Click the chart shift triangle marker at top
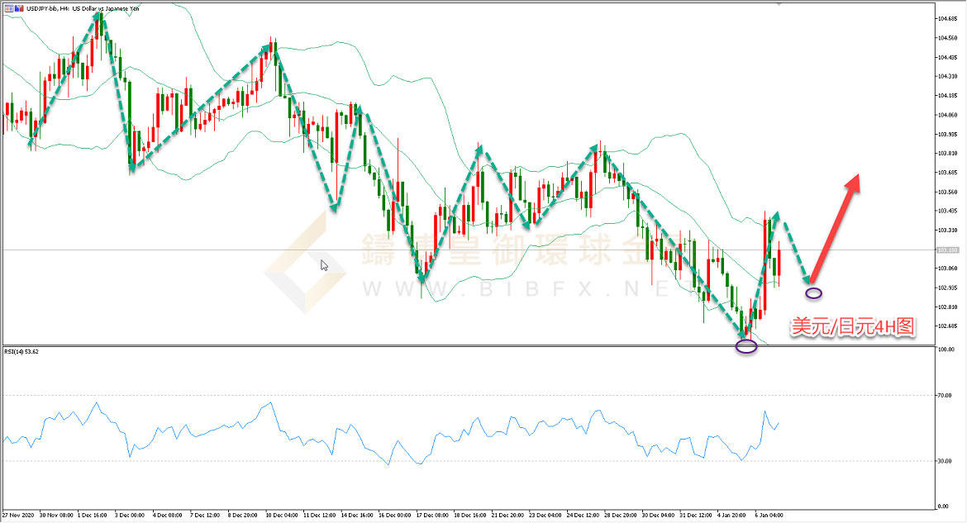Image resolution: width=967 pixels, height=523 pixels. [778, 4]
